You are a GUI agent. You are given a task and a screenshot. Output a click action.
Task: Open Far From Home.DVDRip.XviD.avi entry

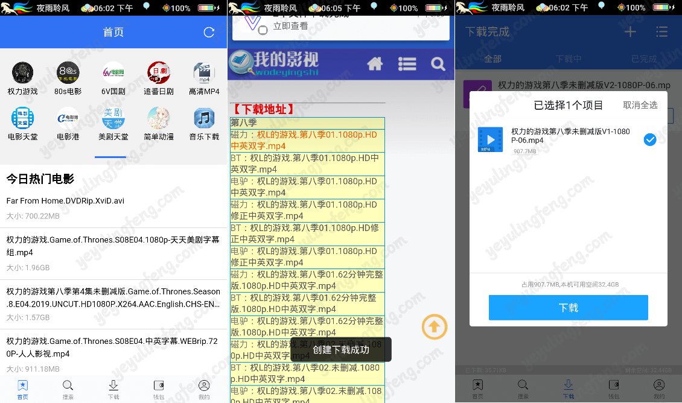[113, 208]
